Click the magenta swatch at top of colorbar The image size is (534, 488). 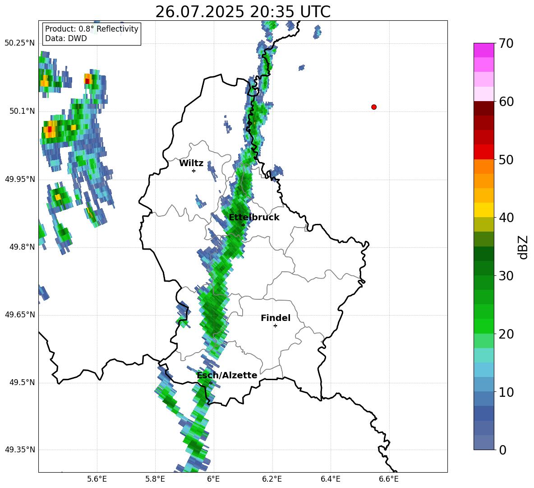(x=483, y=50)
